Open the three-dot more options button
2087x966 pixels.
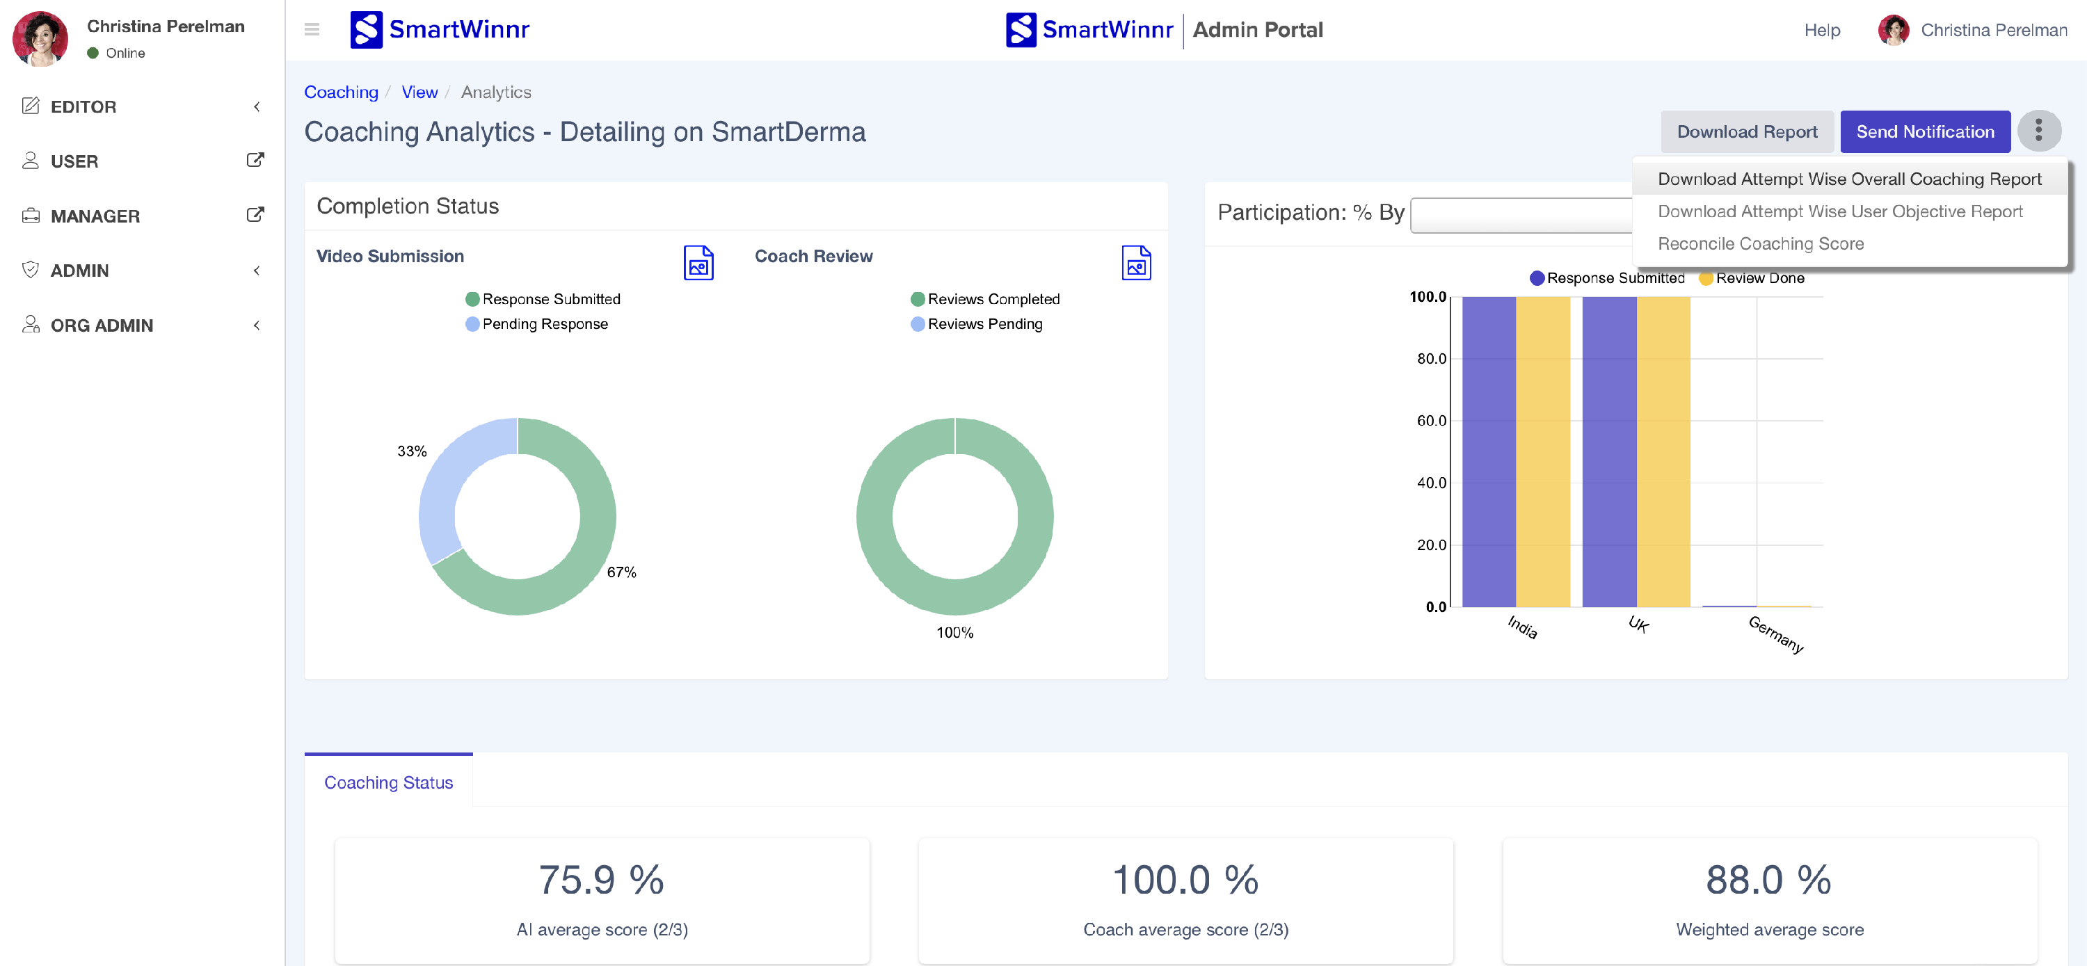(x=2038, y=131)
